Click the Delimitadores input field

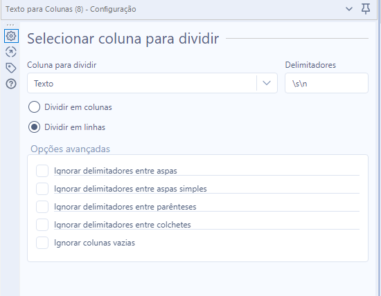tap(326, 83)
